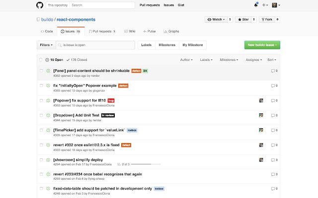Focus the is:issue is:open filter field
318x198 pixels.
pos(95,45)
